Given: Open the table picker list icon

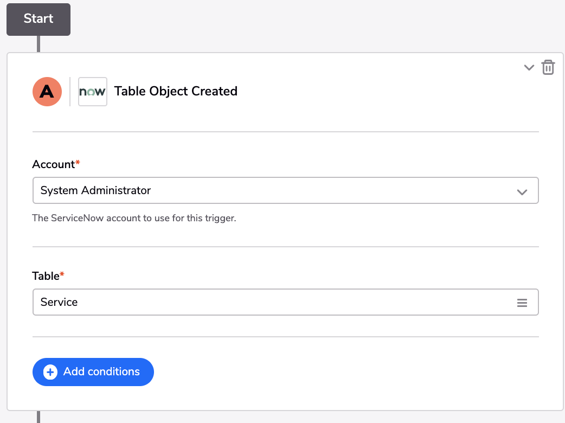Looking at the screenshot, I should point(522,303).
